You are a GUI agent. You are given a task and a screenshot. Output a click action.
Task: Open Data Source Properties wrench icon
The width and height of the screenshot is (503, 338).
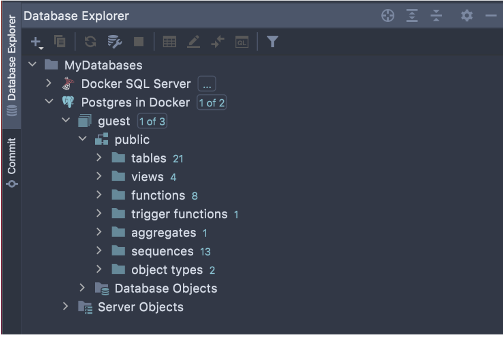115,42
